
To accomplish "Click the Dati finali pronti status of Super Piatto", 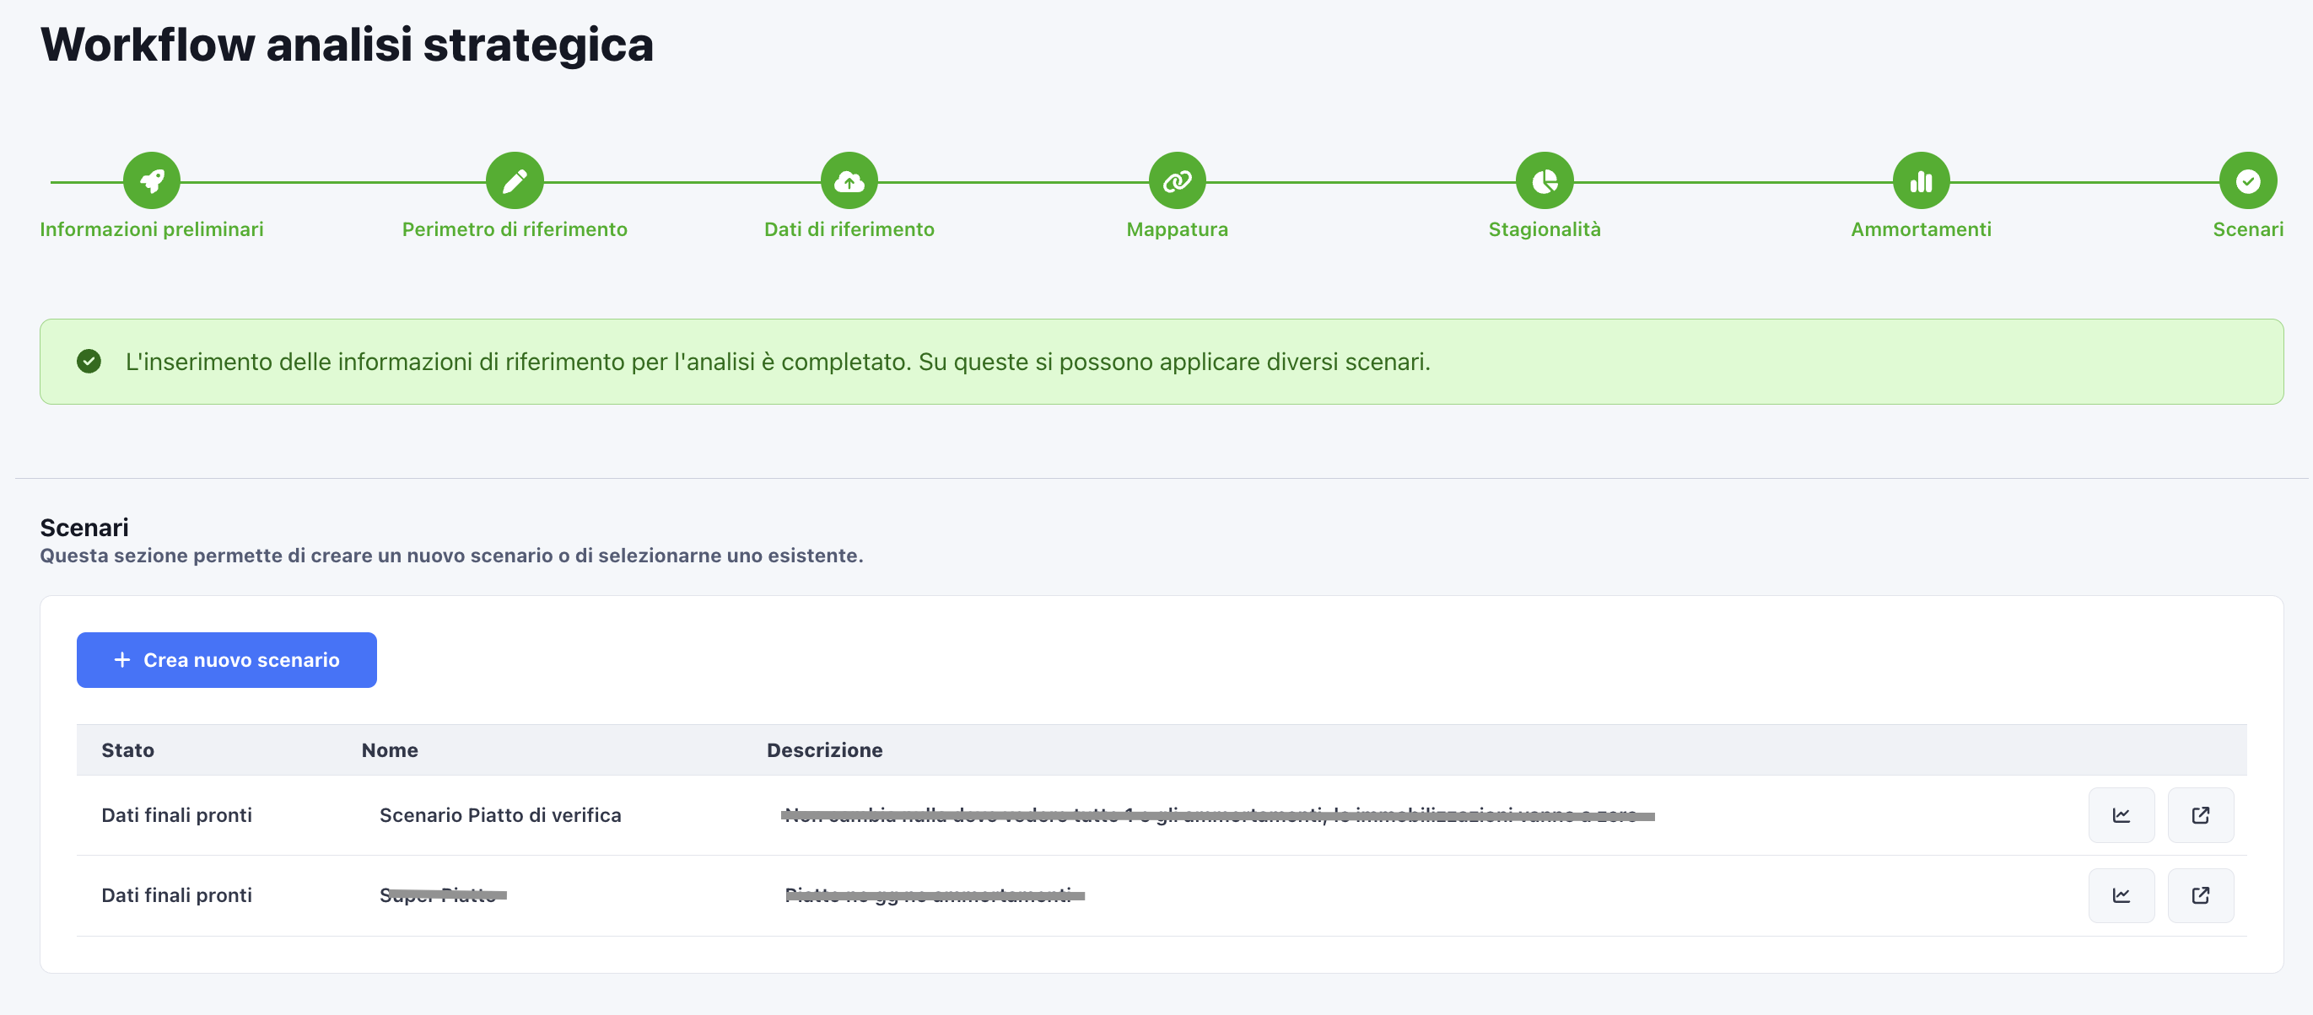I will (176, 894).
